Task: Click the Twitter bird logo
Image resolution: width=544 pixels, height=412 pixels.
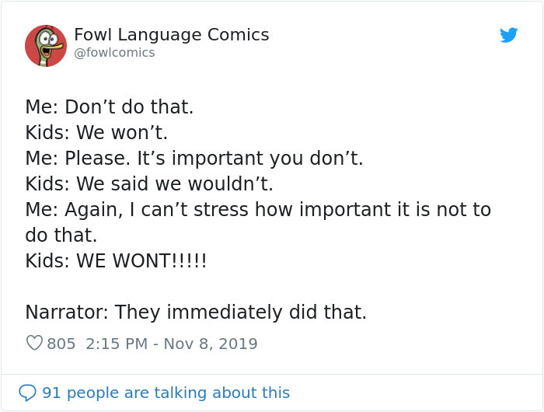Action: click(x=509, y=35)
